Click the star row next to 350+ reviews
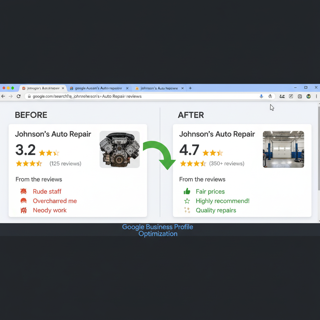 pyautogui.click(x=193, y=163)
